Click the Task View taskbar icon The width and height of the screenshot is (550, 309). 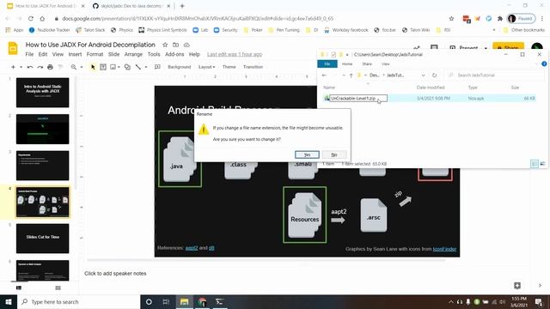point(166,301)
